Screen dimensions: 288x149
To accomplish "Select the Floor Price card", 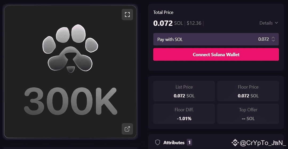I will click(x=248, y=91).
